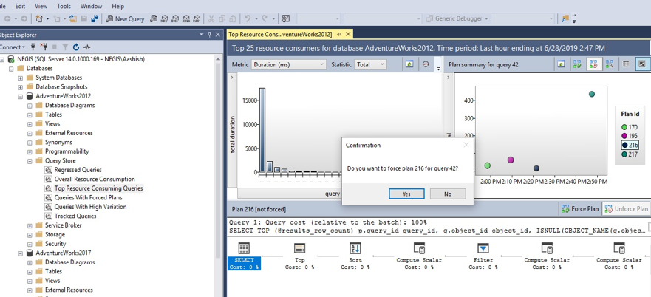
Task: Expand Tables under AdventureWorks2012
Action: (30, 115)
